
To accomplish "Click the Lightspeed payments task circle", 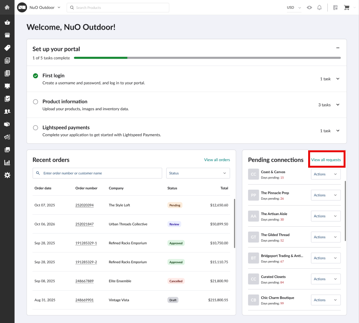I will click(x=35, y=128).
